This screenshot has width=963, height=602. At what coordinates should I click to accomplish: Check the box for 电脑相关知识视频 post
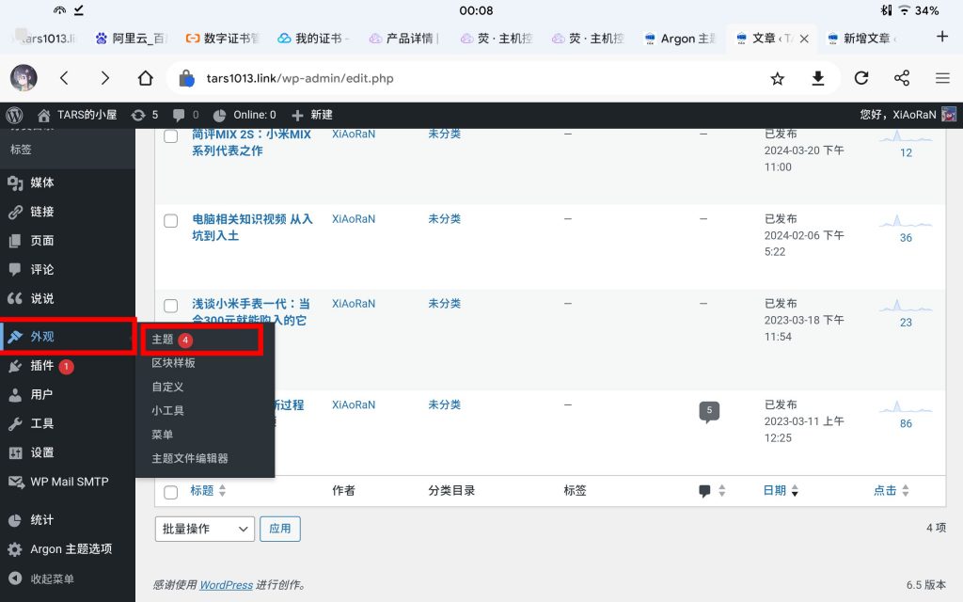point(171,221)
